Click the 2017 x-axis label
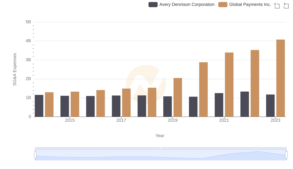Image resolution: width=293 pixels, height=169 pixels. point(121,120)
